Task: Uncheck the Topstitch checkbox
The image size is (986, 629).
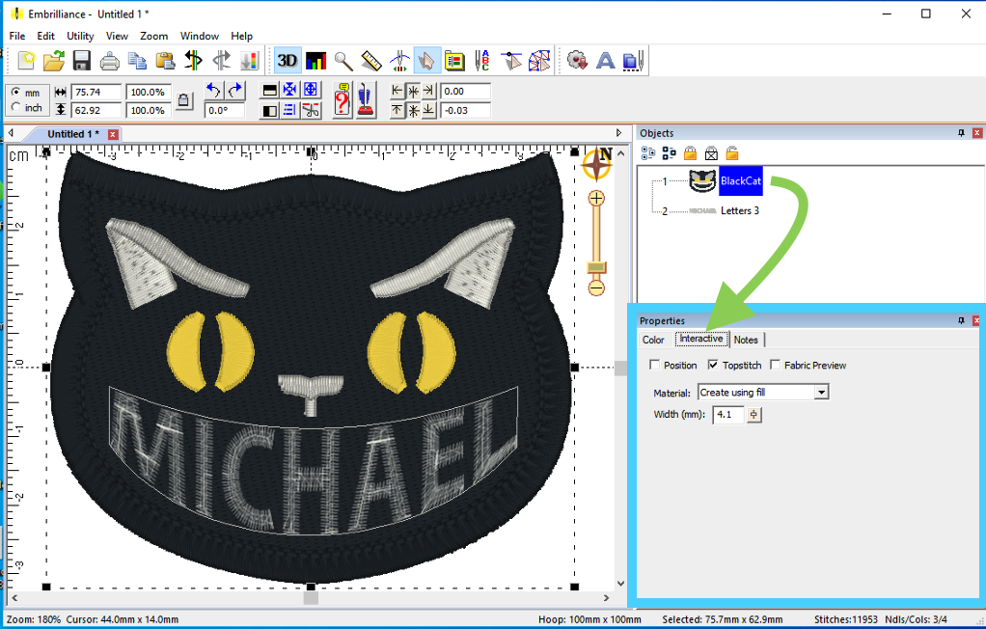Action: pos(713,366)
